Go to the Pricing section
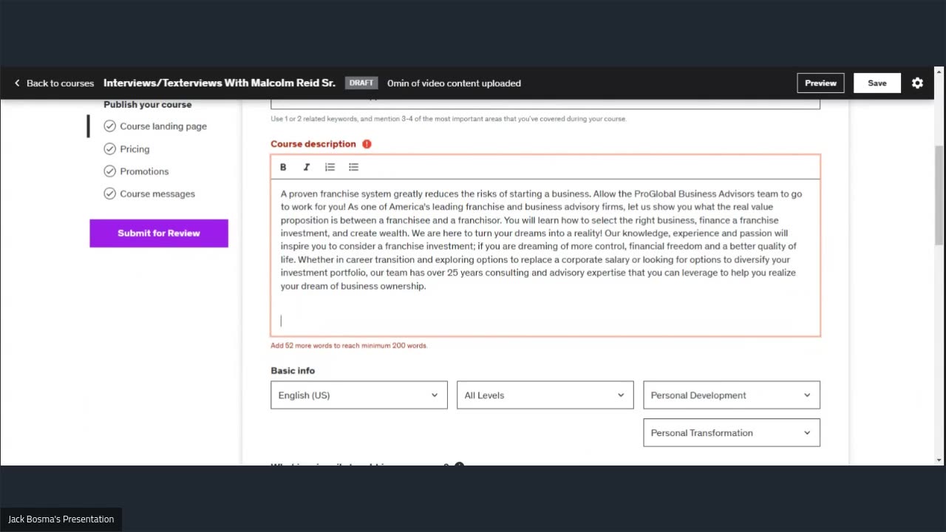946x532 pixels. click(135, 149)
